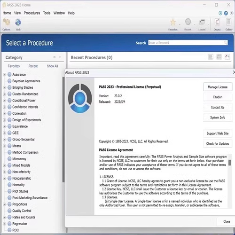
Task: Expand the Mixed Models category
Action: [4, 165]
